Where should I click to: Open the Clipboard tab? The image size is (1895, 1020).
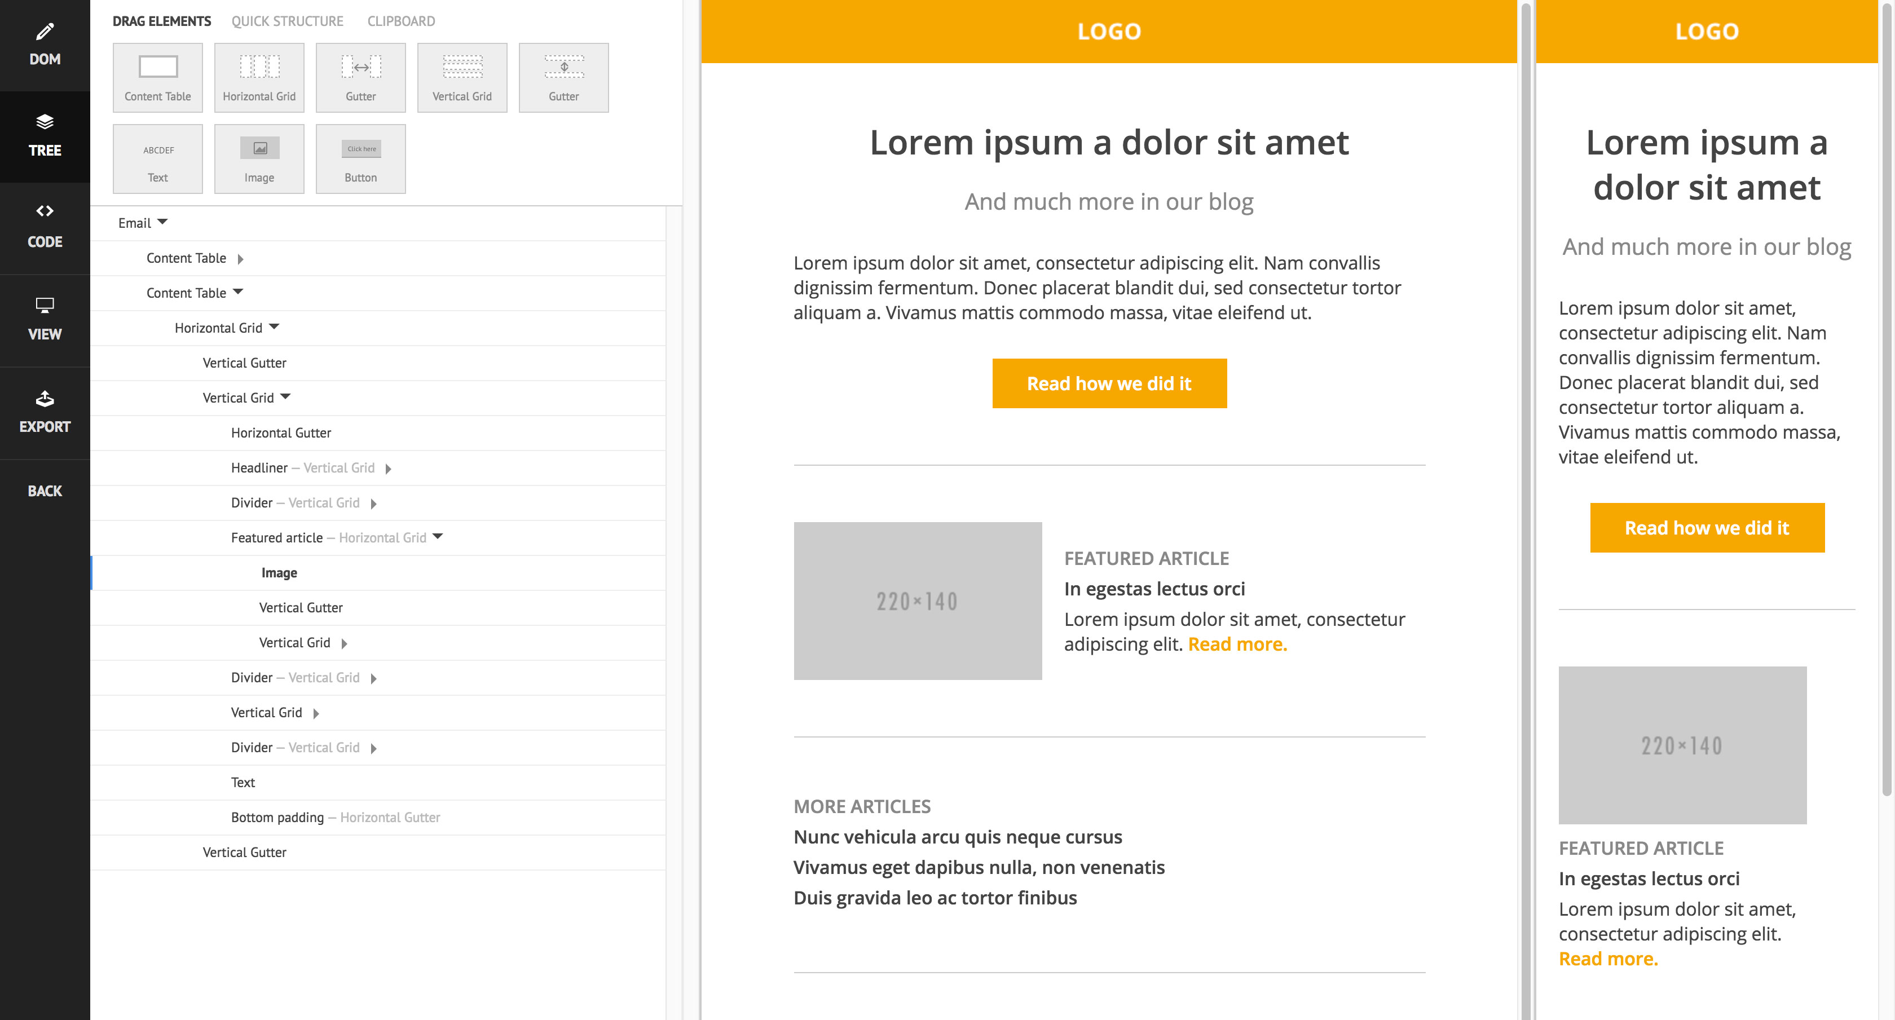point(401,21)
